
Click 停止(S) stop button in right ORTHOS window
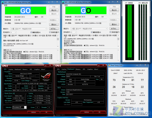pyautogui.click(x=114, y=10)
